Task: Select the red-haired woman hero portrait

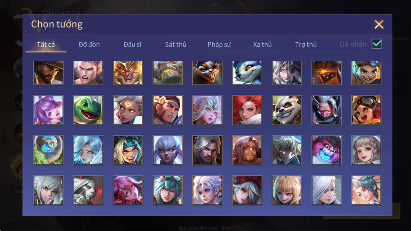Action: (247, 110)
